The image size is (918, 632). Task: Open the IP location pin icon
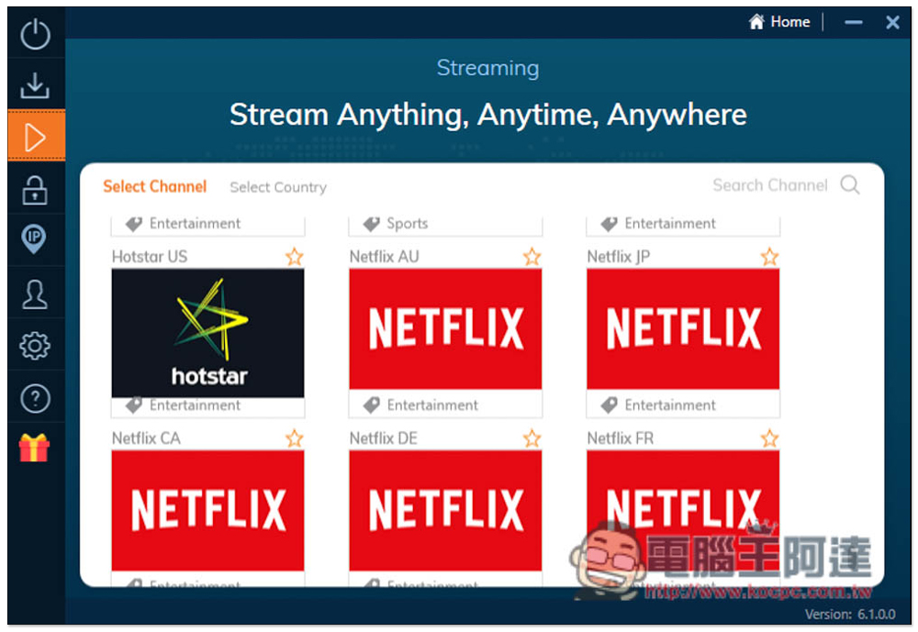pos(34,239)
